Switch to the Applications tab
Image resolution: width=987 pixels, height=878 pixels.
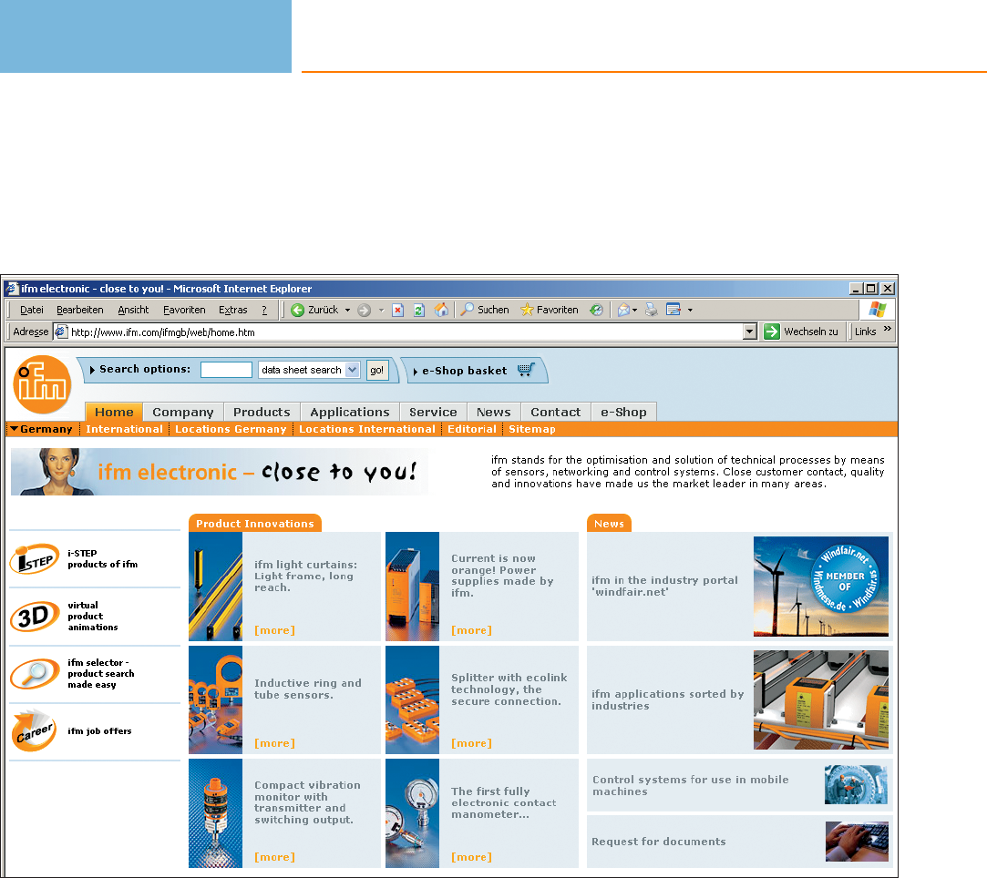(350, 412)
